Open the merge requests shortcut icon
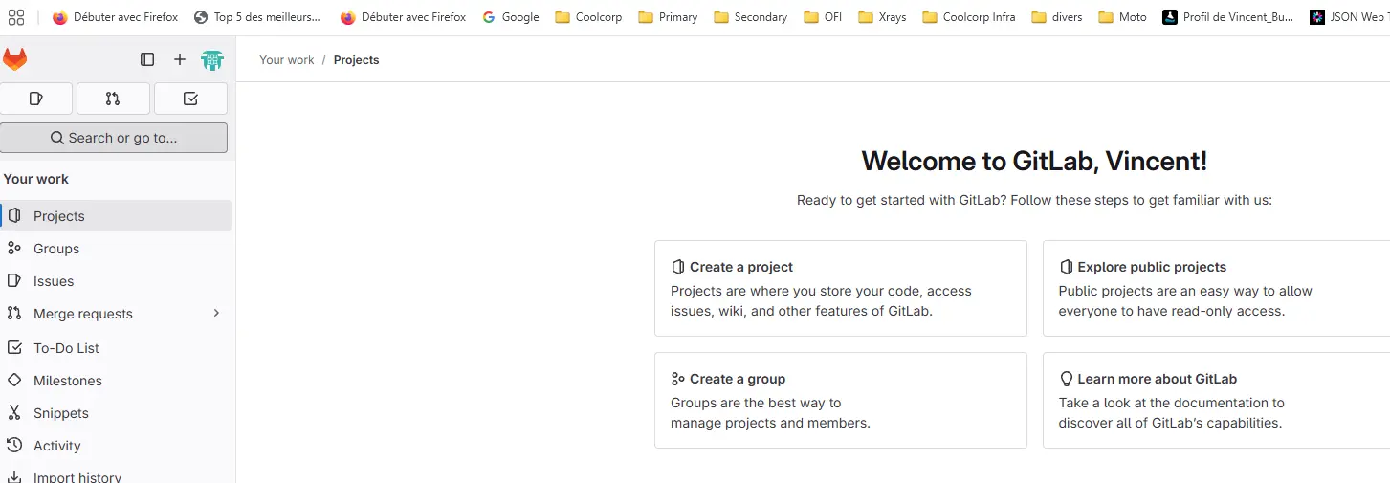 [x=113, y=99]
